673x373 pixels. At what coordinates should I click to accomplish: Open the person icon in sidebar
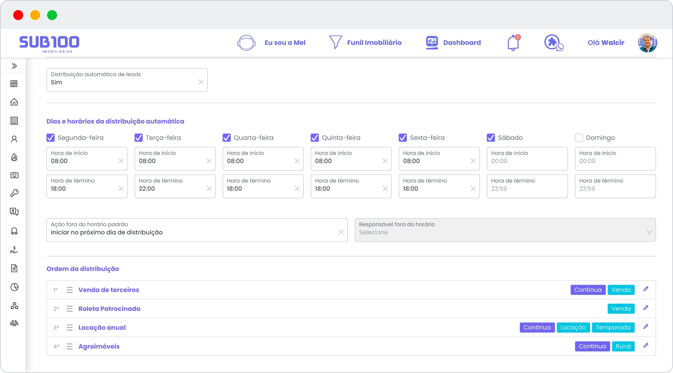point(14,139)
